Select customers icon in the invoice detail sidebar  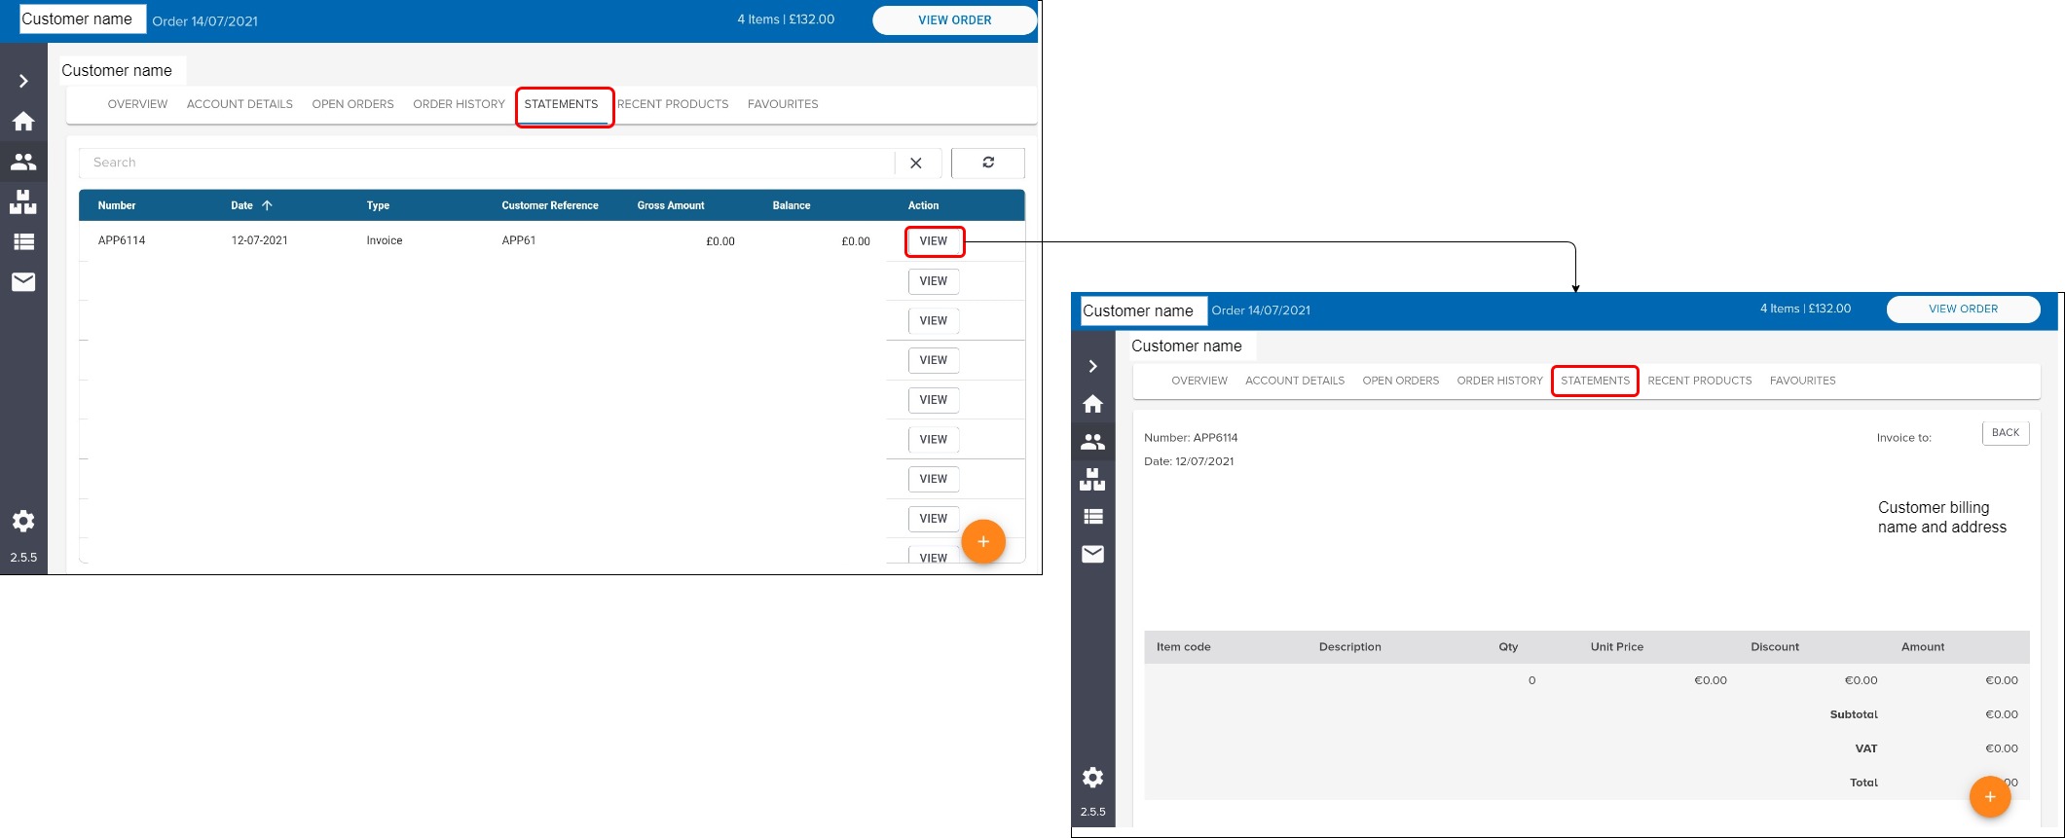1092,442
